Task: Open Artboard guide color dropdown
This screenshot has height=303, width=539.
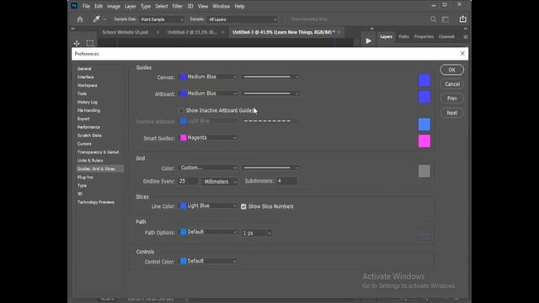Action: click(208, 93)
